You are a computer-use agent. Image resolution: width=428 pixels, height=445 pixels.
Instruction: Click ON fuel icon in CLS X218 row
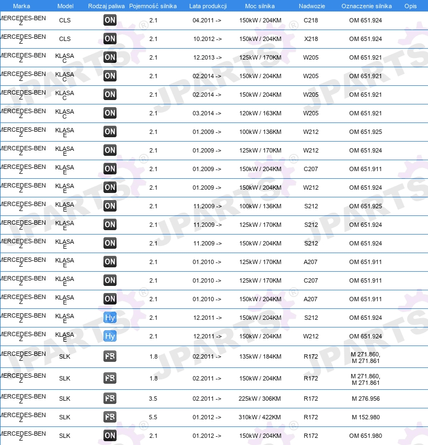click(x=109, y=39)
